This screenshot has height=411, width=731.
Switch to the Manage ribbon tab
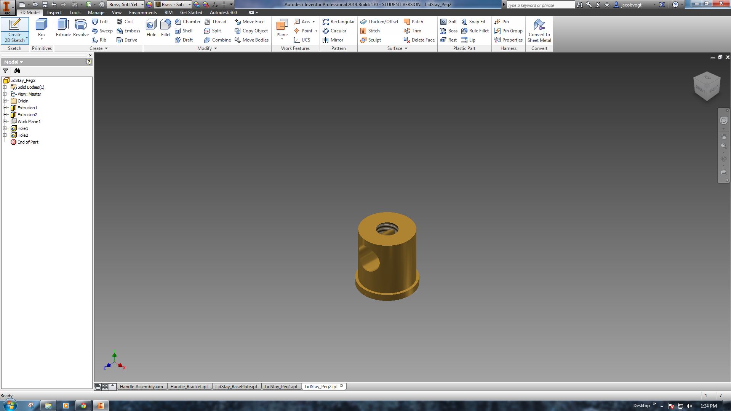point(96,13)
